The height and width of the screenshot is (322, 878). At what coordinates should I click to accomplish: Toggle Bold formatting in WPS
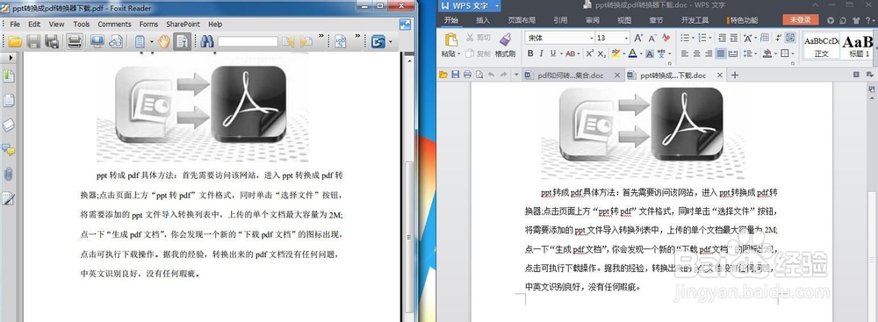pyautogui.click(x=530, y=54)
